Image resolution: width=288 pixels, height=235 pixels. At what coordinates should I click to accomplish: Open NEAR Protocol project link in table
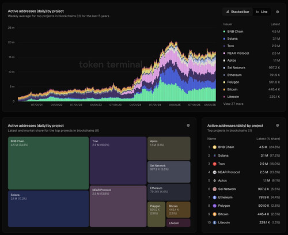pos(229,172)
